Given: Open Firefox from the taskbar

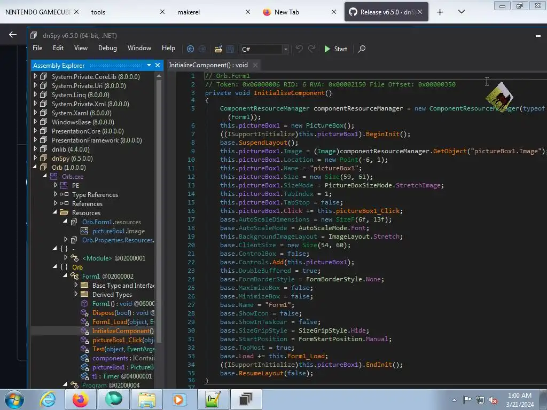Looking at the screenshot, I should point(80,399).
